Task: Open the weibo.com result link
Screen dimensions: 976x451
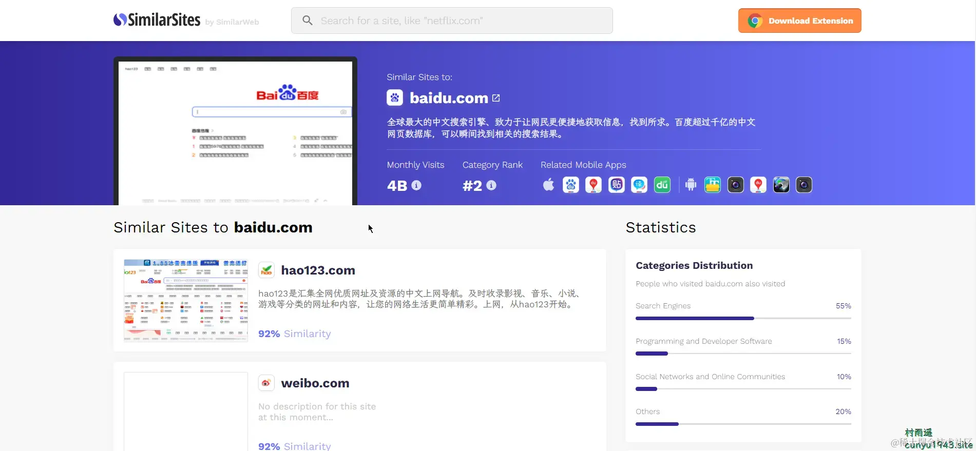Action: [315, 383]
